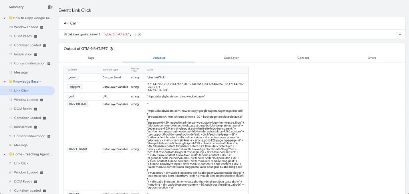Click API icon beside Container Loaded event 11
The height and width of the screenshot is (194, 409).
pos(44,118)
